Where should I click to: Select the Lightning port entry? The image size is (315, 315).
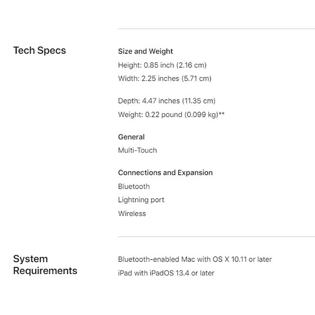point(141,200)
